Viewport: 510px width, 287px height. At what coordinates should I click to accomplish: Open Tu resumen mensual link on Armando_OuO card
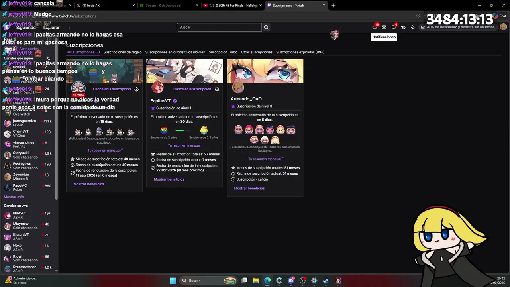[266, 159]
